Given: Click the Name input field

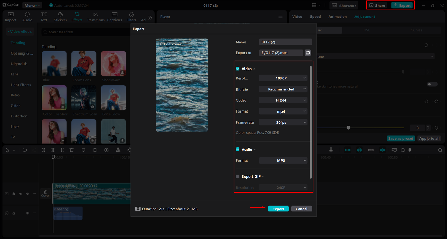Looking at the screenshot, I should [x=285, y=42].
